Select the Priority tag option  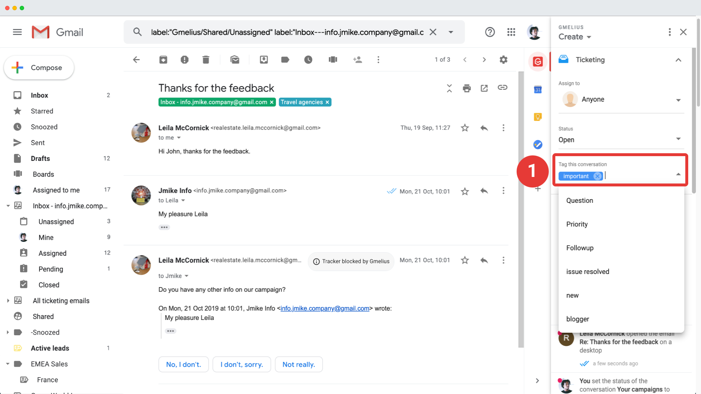tap(621, 224)
